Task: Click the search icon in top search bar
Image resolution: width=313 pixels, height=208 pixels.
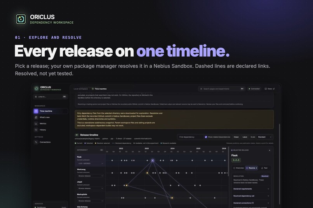Action: [201, 89]
